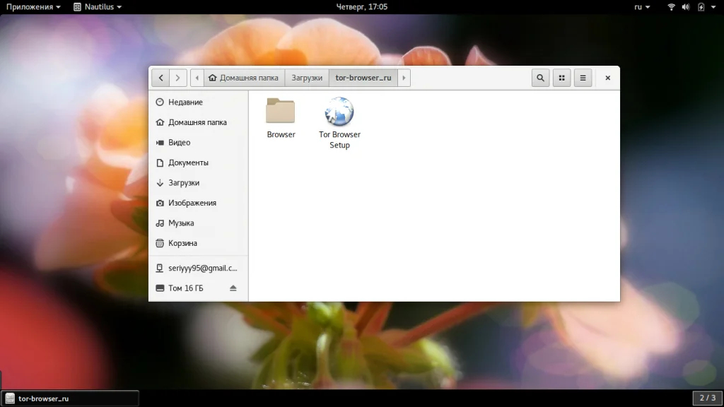724x407 pixels.
Task: Go back with the left arrow
Action: pyautogui.click(x=161, y=78)
